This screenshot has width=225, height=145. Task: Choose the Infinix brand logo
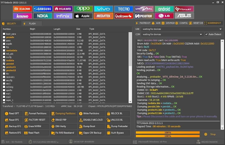(63, 16)
